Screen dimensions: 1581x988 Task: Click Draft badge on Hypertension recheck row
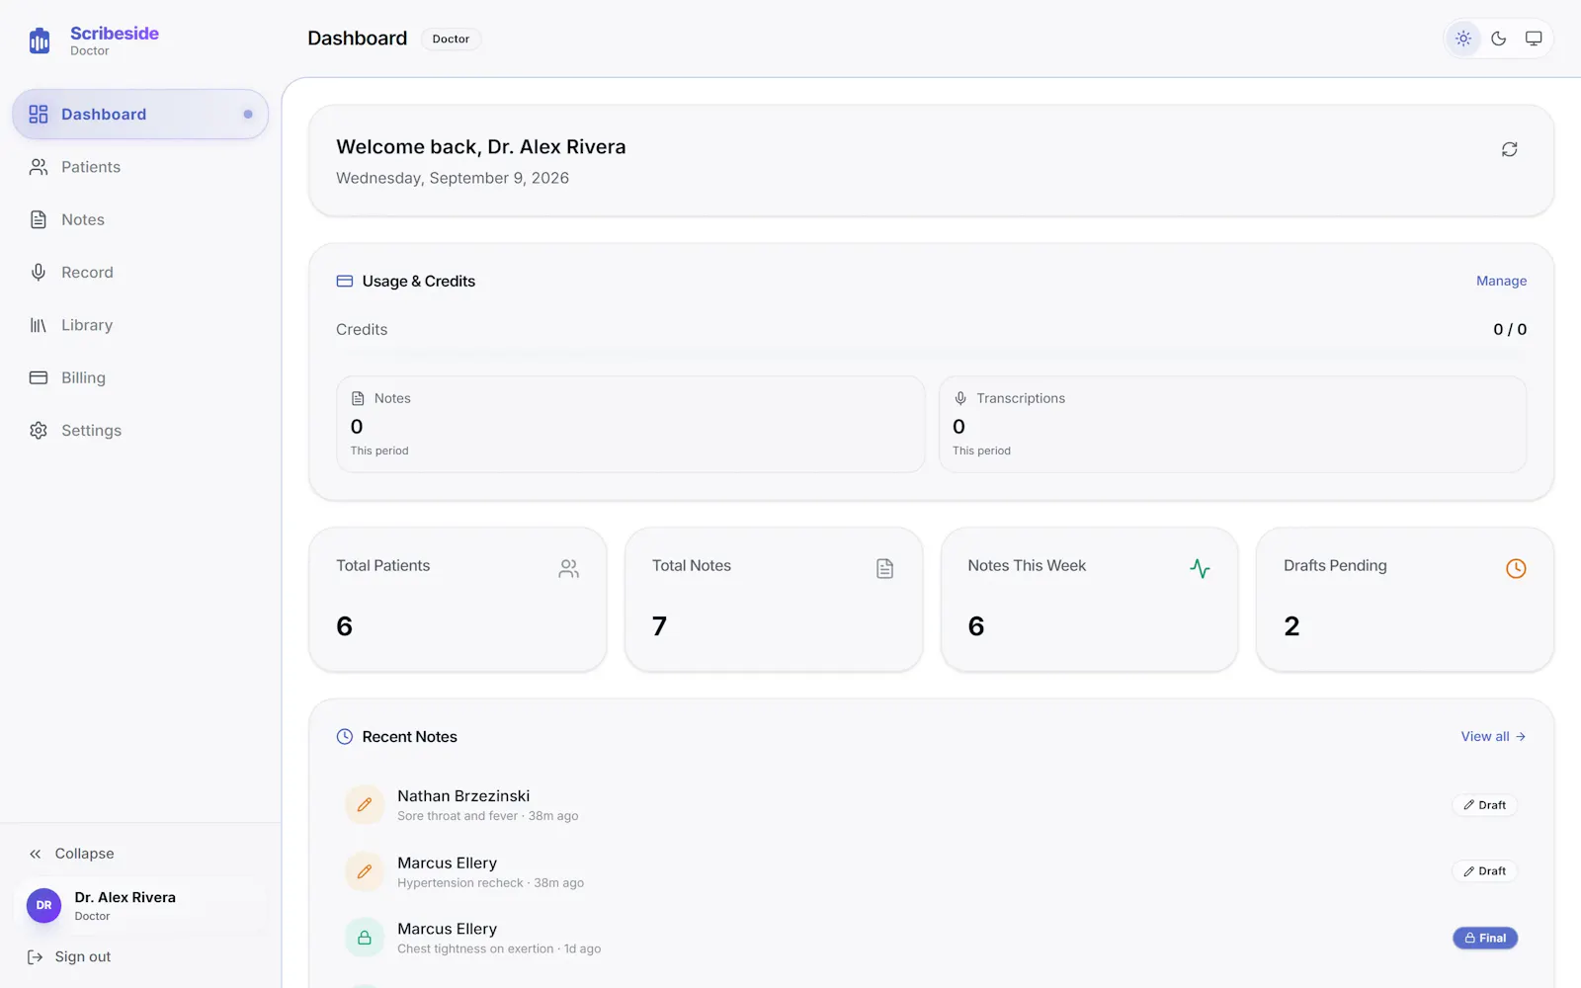1484,871
